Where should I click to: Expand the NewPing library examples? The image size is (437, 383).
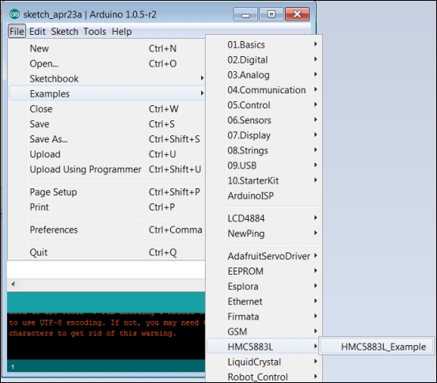pyautogui.click(x=264, y=233)
